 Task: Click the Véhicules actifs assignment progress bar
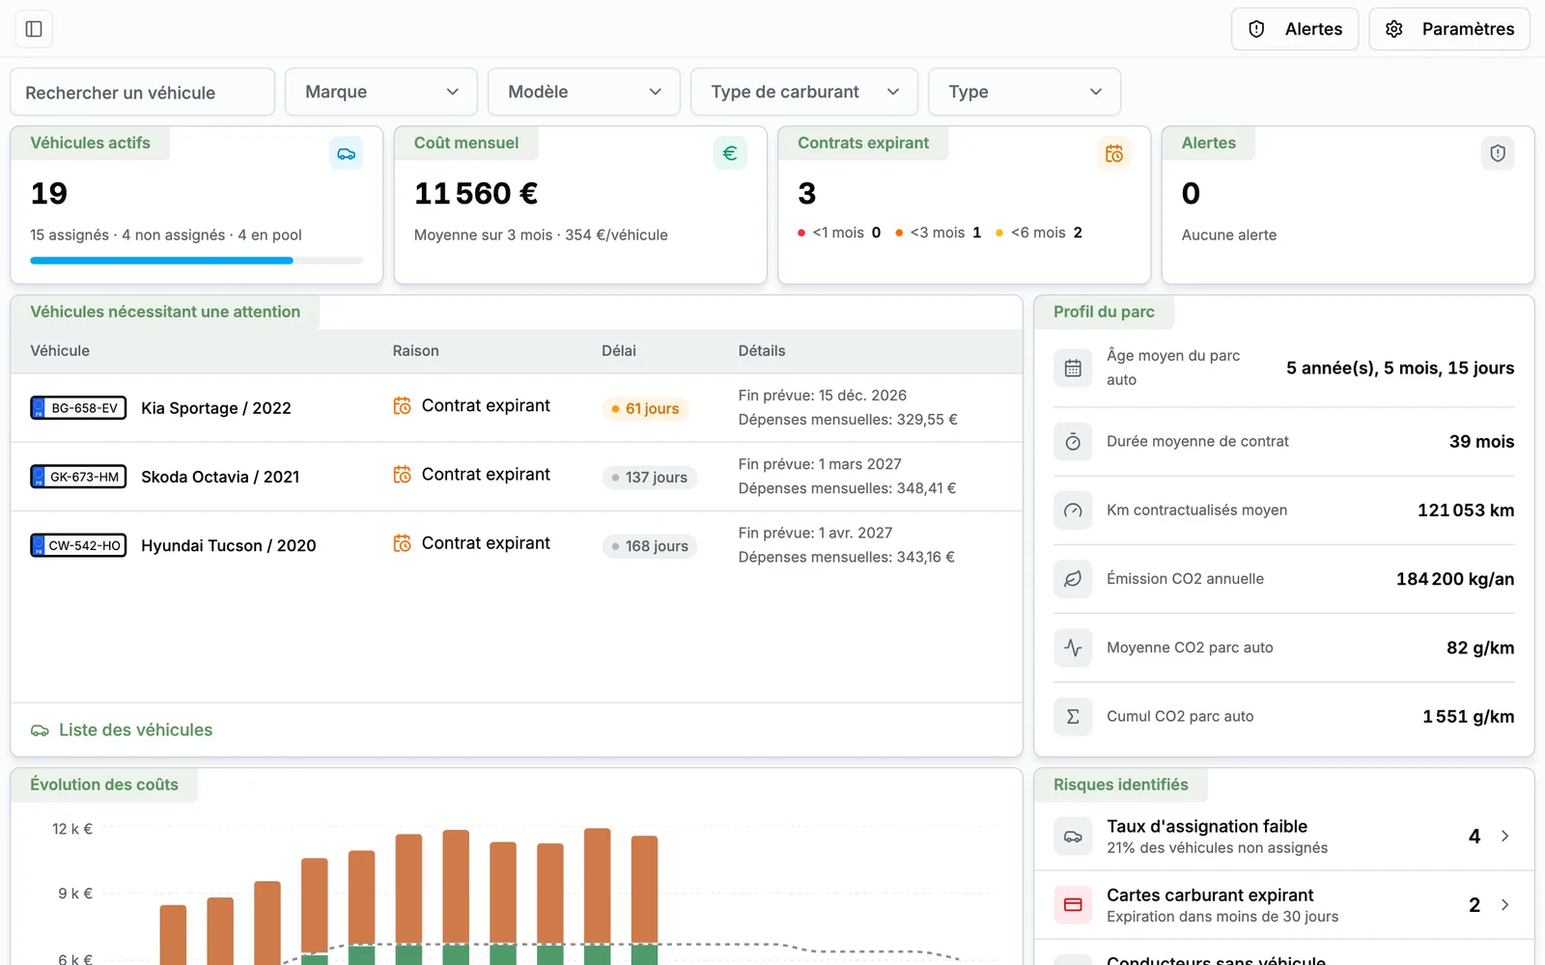click(x=197, y=261)
